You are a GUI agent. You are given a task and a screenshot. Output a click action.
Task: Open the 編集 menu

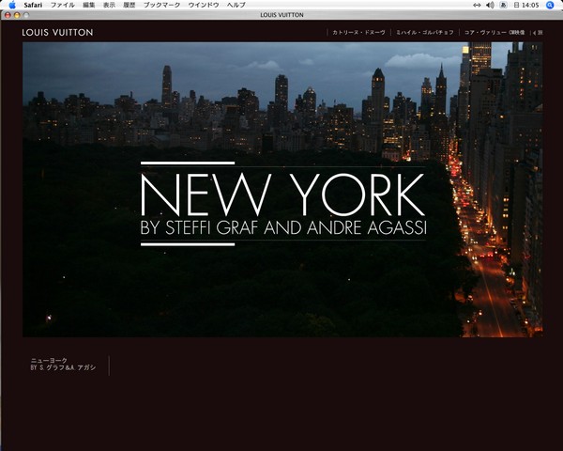(89, 5)
